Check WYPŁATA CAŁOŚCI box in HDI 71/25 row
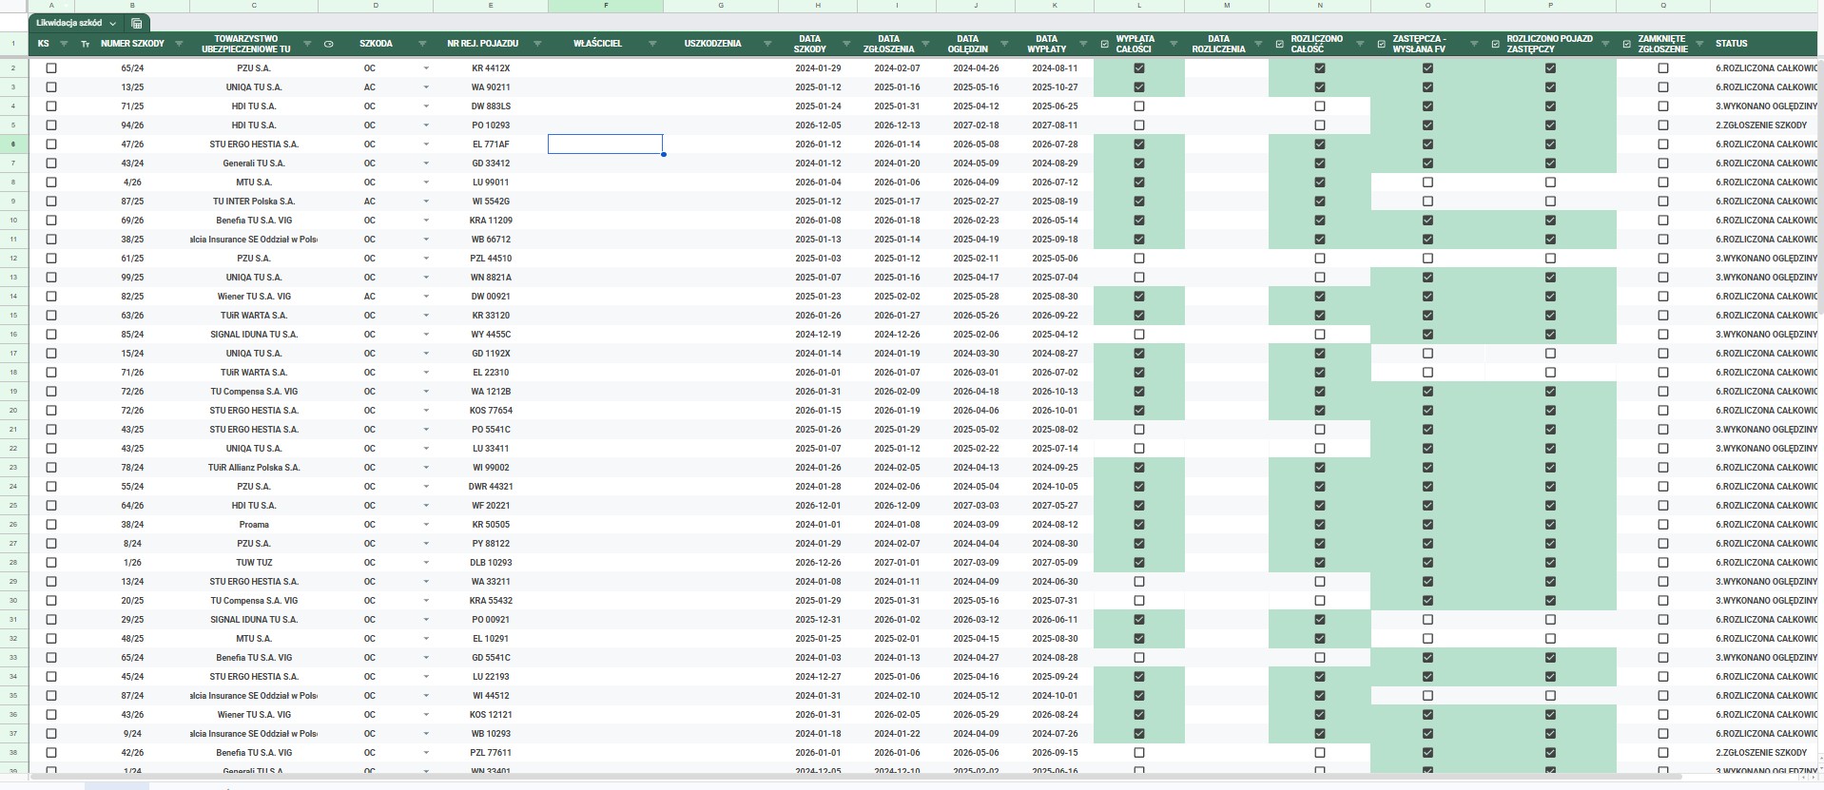The image size is (1824, 790). click(x=1139, y=106)
